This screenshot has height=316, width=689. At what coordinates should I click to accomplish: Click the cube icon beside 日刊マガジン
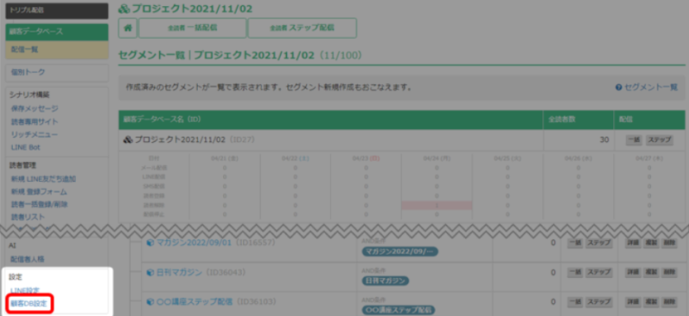[150, 272]
